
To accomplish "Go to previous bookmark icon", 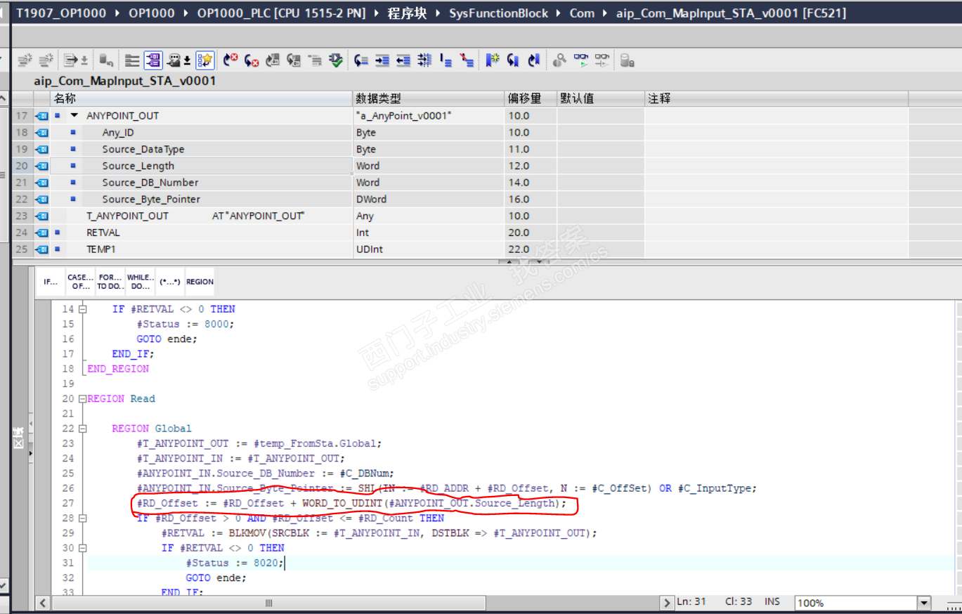I will point(534,60).
